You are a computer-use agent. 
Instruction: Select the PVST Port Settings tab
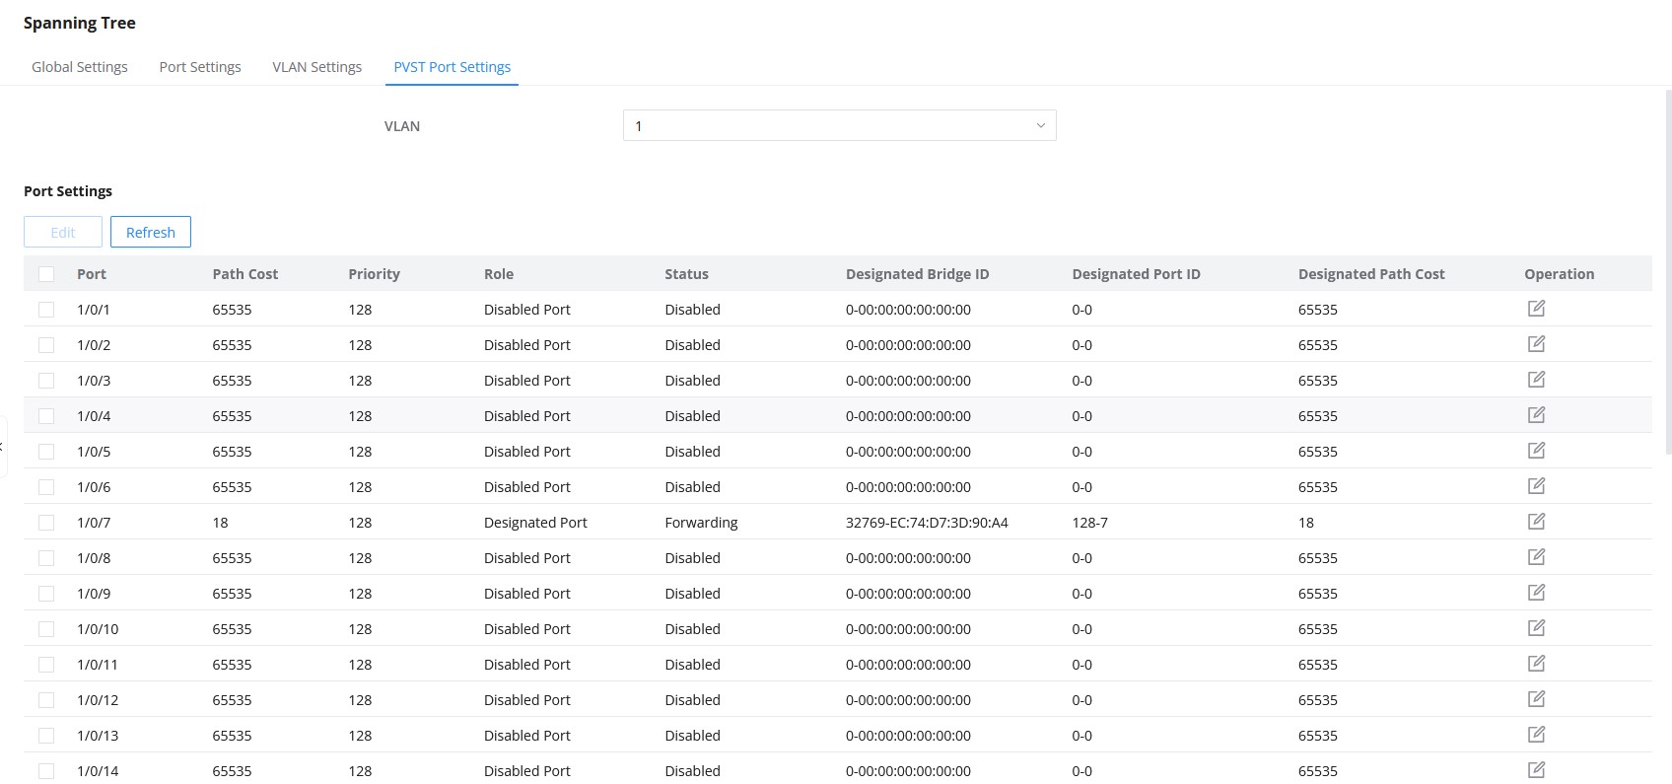(x=453, y=67)
